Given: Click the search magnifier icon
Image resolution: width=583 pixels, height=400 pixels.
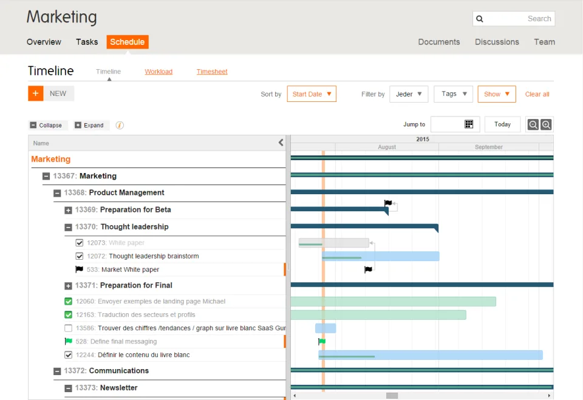Looking at the screenshot, I should point(480,19).
